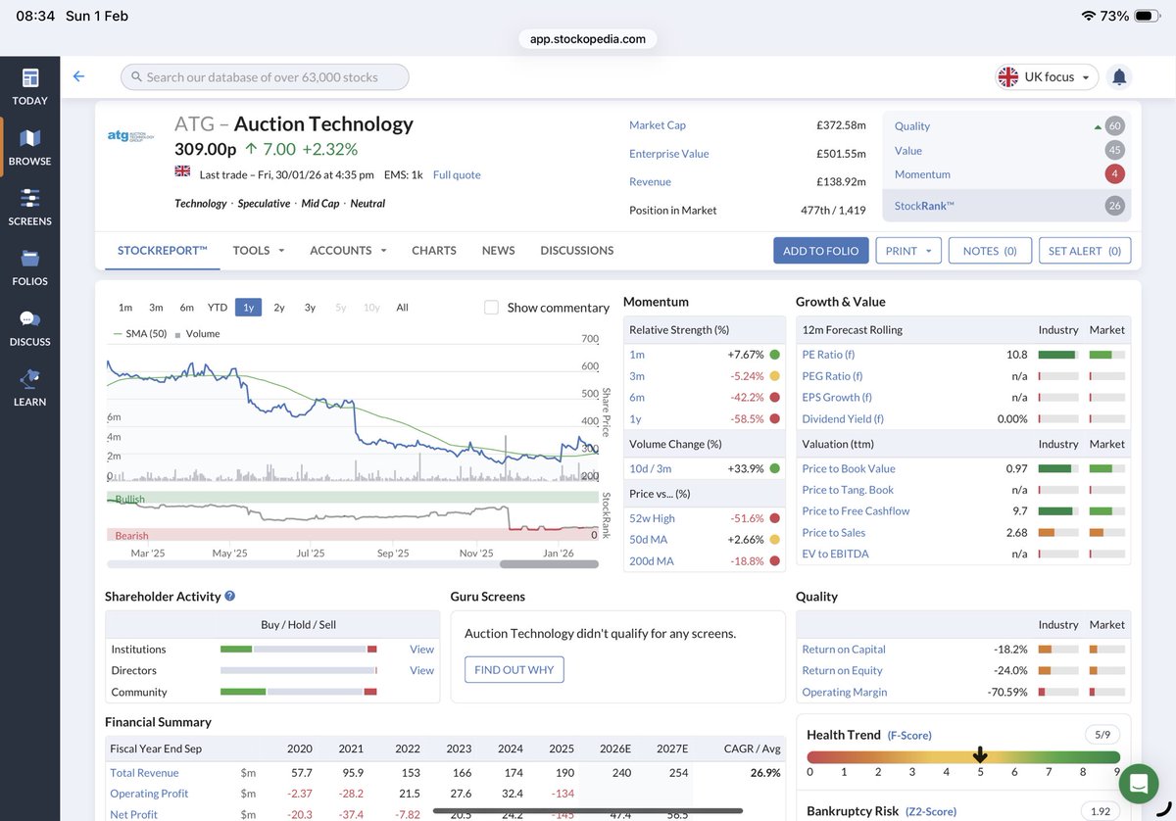1176x821 pixels.
Task: Click the Quality rank score 60
Action: pyautogui.click(x=1114, y=125)
